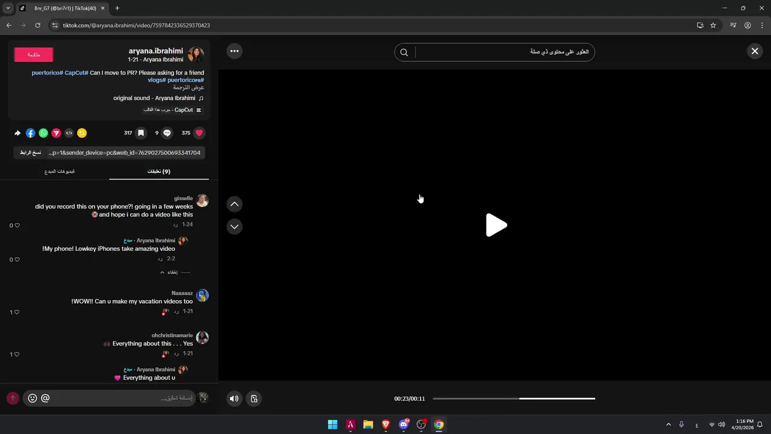Send to friends via red paper-plane icon

(x=56, y=133)
